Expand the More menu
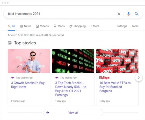 tap(95, 26)
